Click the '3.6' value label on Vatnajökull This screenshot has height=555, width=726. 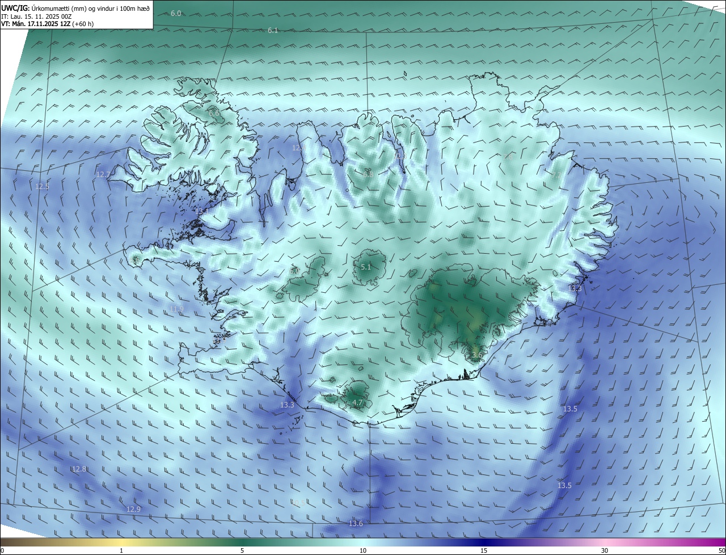click(477, 355)
